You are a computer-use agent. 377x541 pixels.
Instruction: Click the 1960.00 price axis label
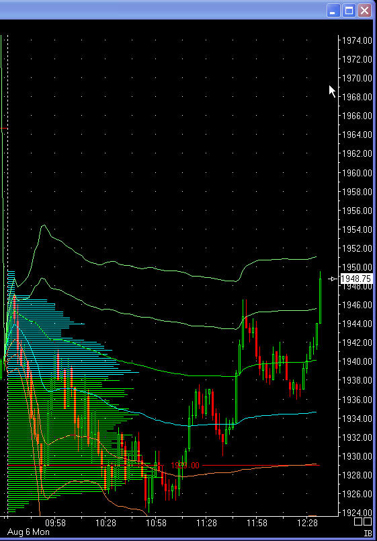357,173
